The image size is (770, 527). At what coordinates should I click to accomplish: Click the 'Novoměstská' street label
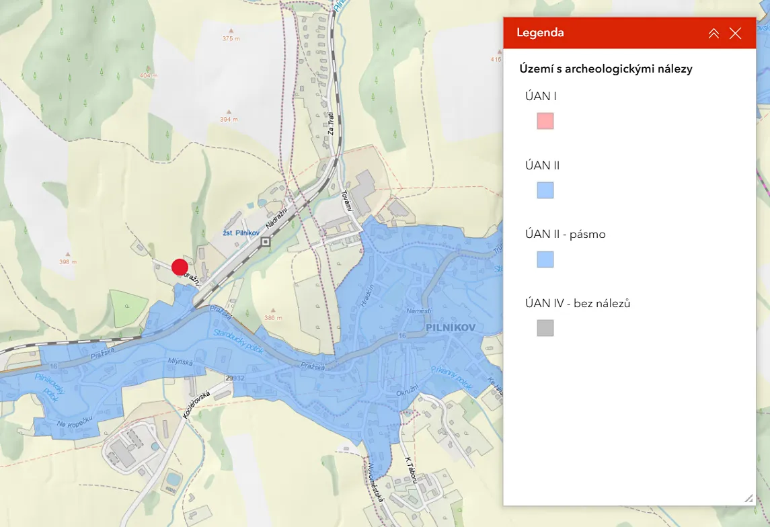[x=375, y=484]
